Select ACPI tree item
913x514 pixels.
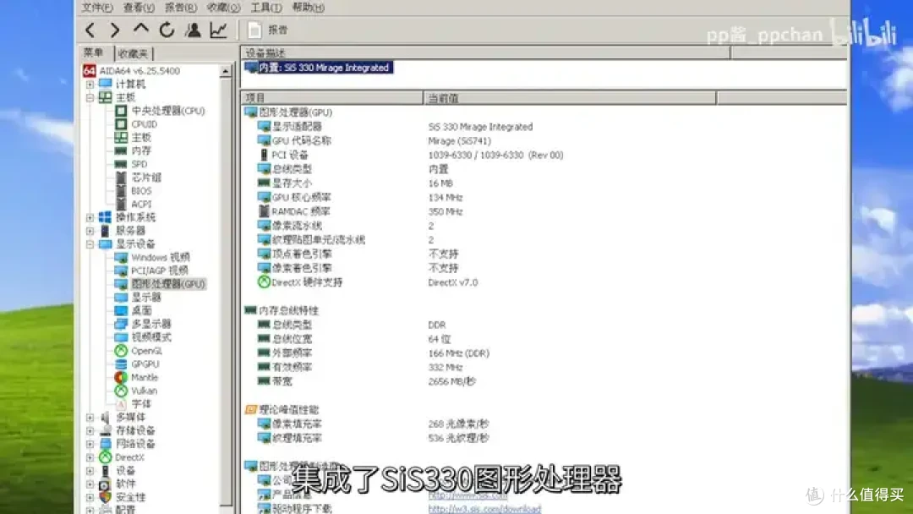tap(141, 205)
